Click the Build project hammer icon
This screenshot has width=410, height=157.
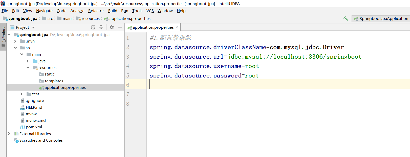click(346, 18)
